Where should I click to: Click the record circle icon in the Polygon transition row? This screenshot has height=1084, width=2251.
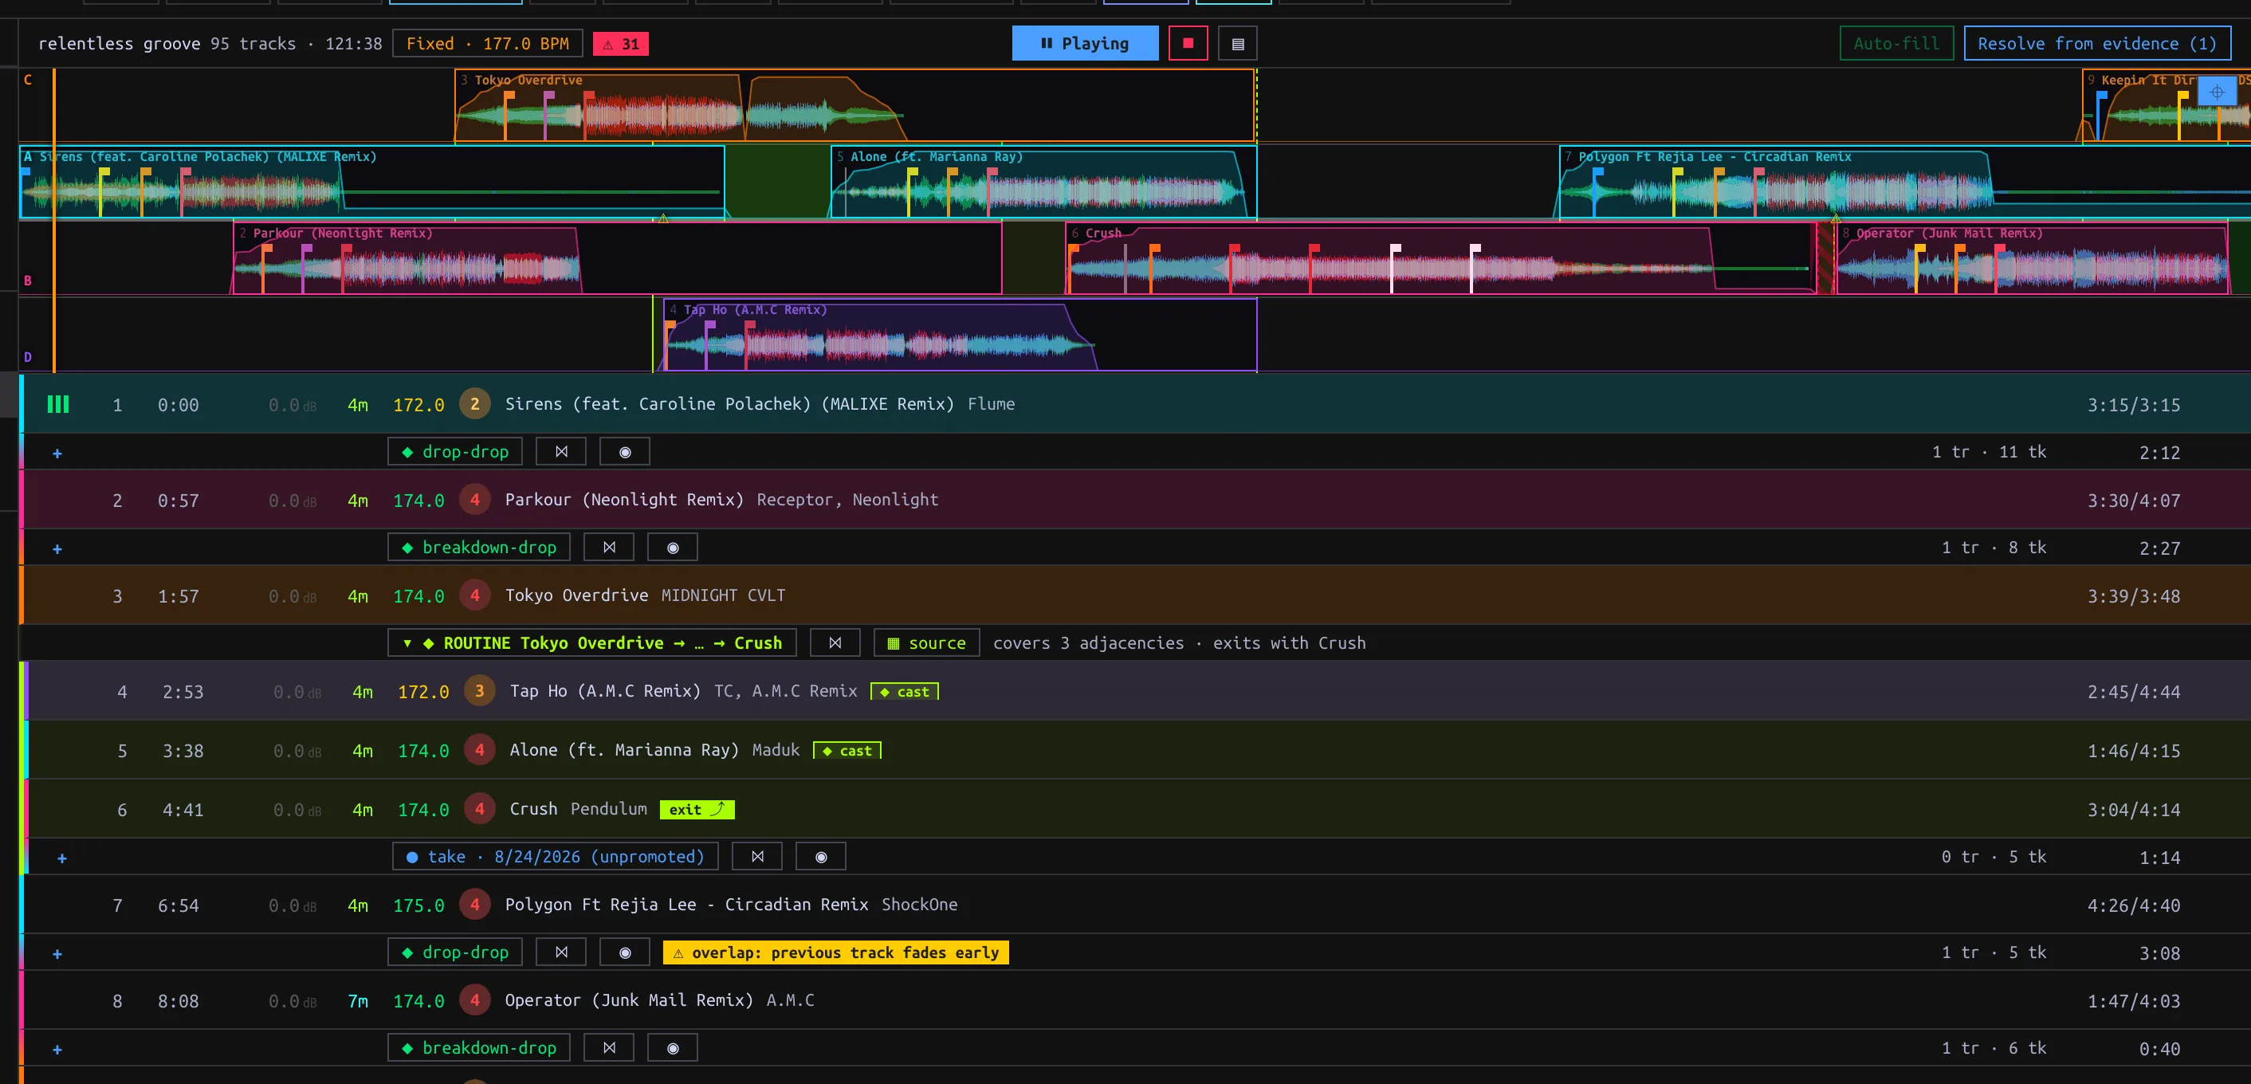(x=624, y=952)
